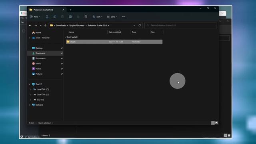
Task: Unpin Music using its pin icon
Action: [62, 64]
